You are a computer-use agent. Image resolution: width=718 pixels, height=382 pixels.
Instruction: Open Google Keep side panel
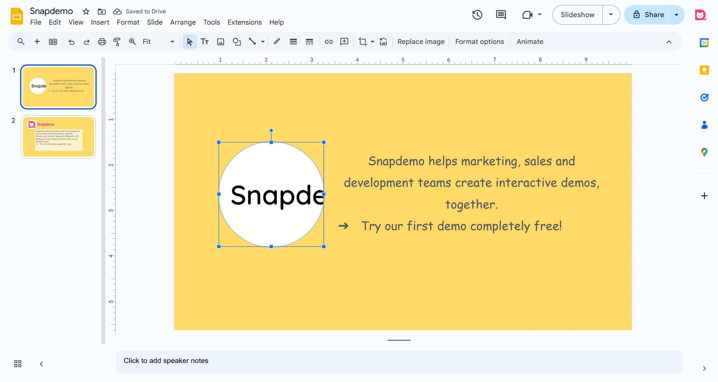click(x=704, y=70)
